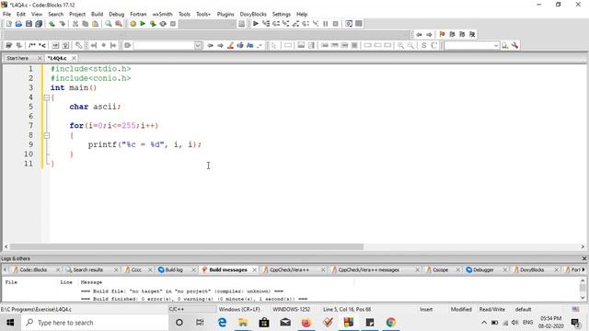Undo the last edit
589x331 pixels.
click(x=52, y=24)
